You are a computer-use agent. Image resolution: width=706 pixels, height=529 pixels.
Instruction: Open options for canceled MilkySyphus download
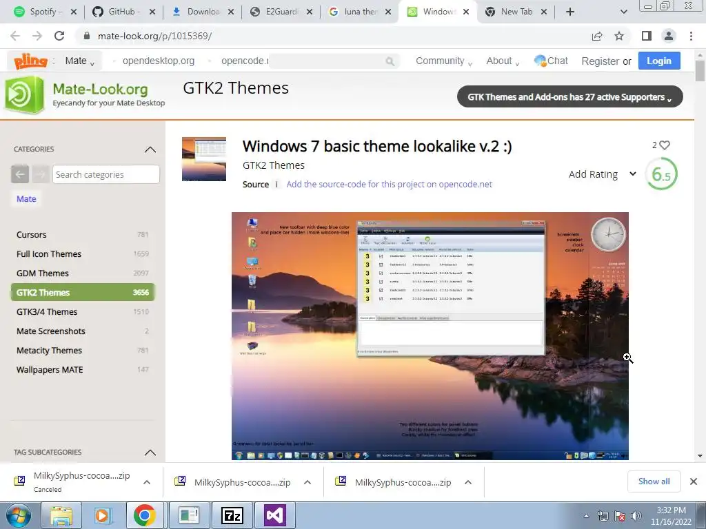(147, 482)
